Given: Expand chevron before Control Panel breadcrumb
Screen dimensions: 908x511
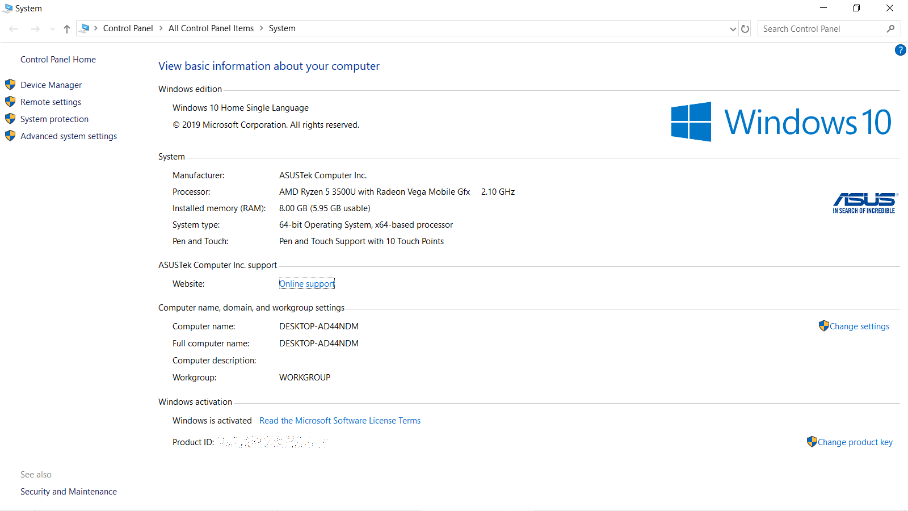Looking at the screenshot, I should (96, 28).
